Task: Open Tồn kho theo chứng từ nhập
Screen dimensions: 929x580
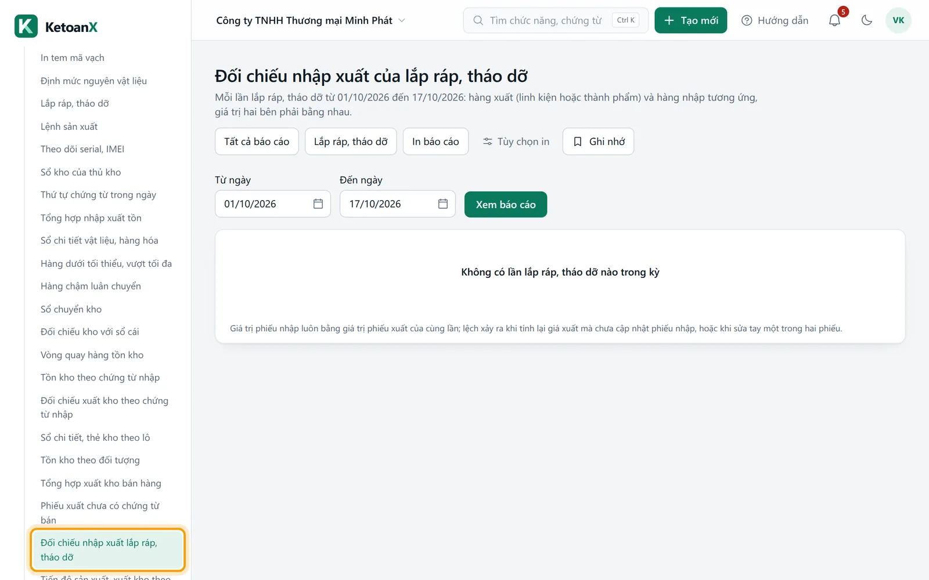Action: point(100,378)
